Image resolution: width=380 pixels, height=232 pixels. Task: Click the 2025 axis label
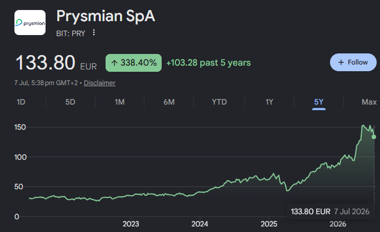(269, 224)
